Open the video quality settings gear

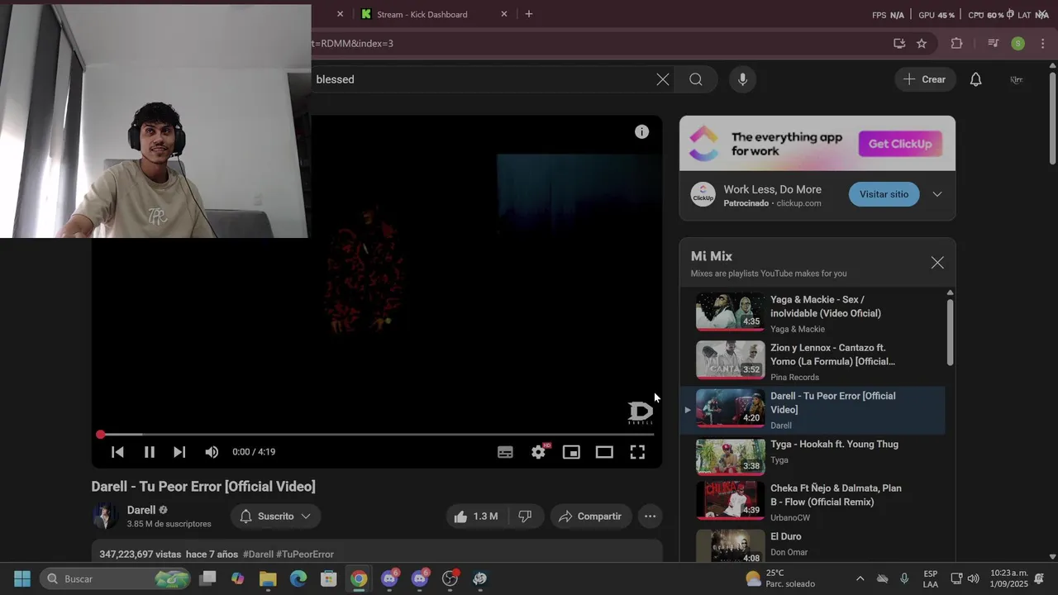(x=538, y=452)
